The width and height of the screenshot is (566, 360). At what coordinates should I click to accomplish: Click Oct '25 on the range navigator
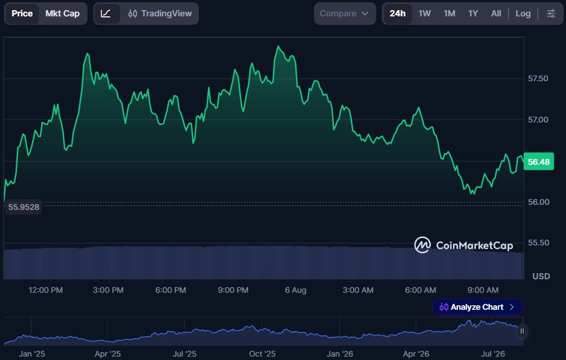pos(262,354)
